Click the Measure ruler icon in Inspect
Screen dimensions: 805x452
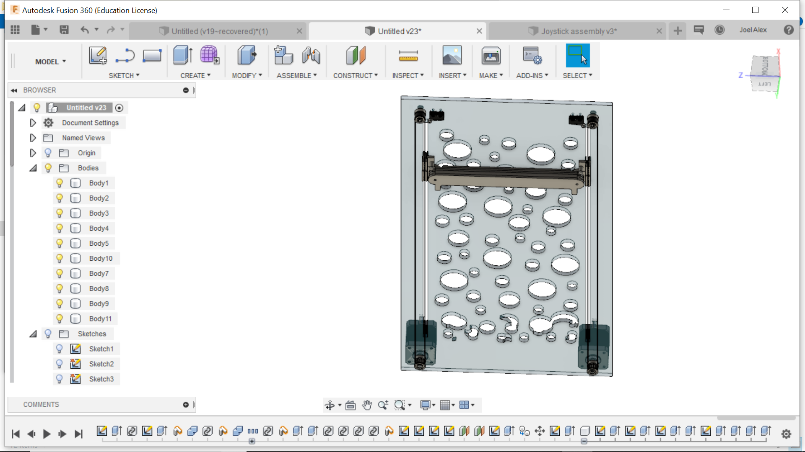tap(408, 56)
